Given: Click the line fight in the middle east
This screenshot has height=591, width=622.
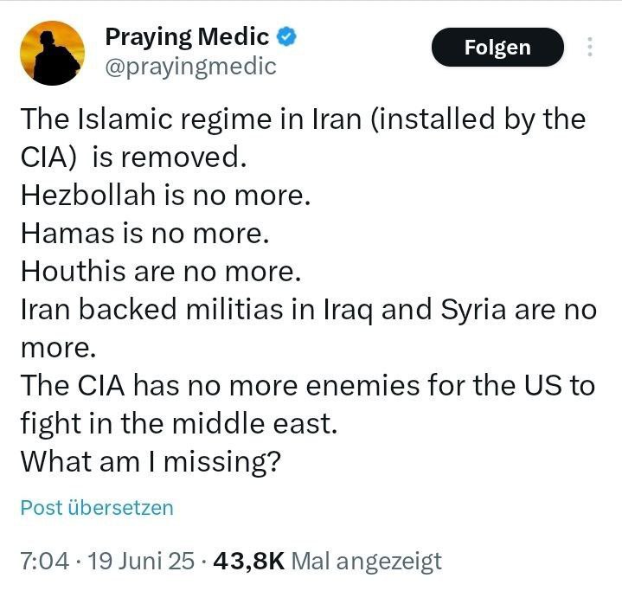Looking at the screenshot, I should (179, 423).
